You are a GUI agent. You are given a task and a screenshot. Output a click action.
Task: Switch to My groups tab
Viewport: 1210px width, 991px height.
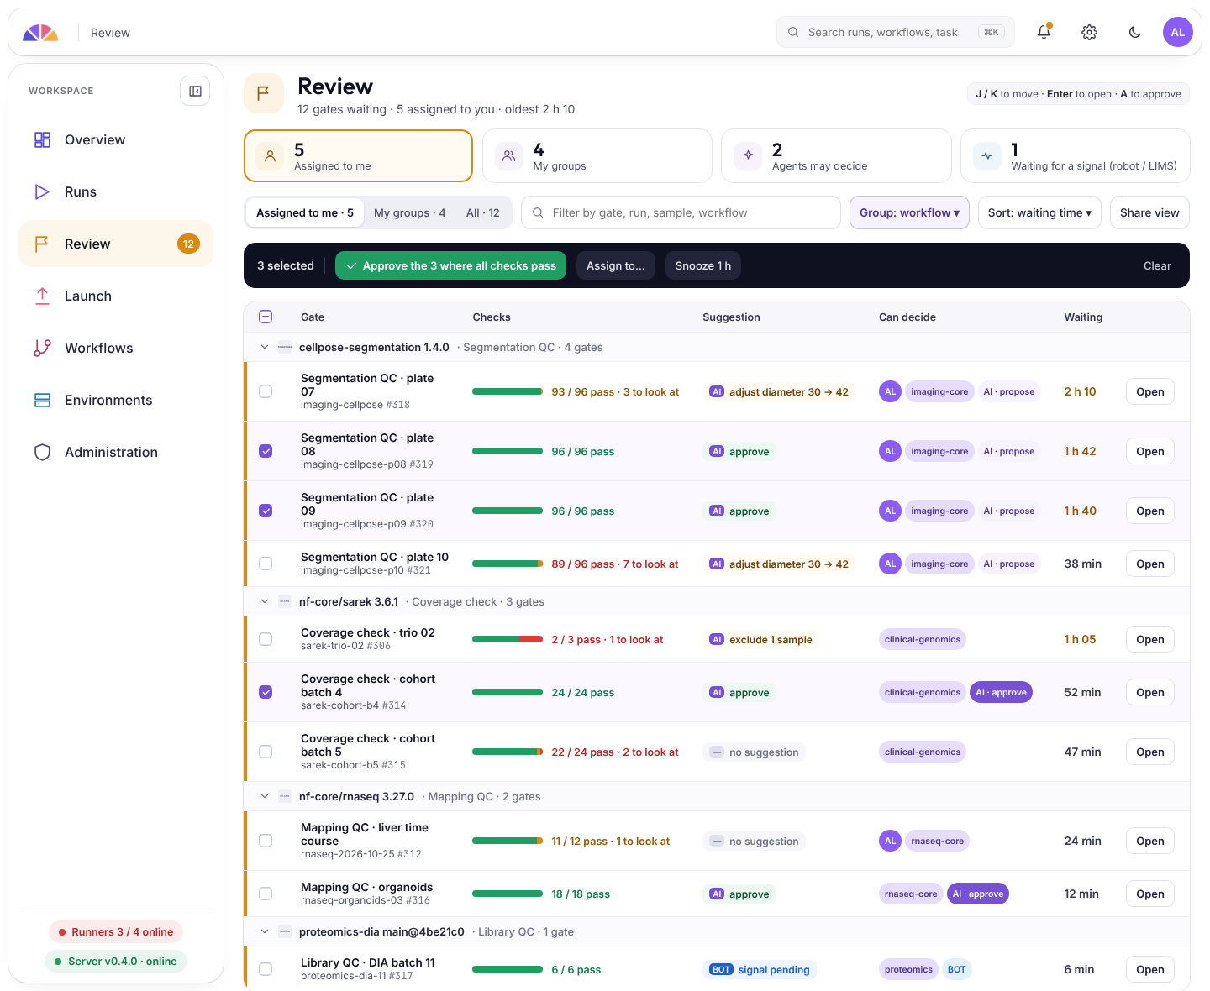409,212
